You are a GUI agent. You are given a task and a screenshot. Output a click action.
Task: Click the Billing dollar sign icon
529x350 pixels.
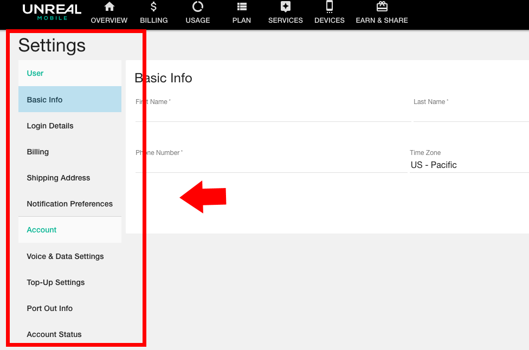153,7
